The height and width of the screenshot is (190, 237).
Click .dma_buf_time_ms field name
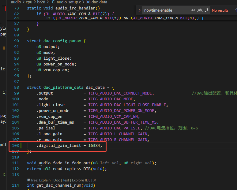pyautogui.click(x=55, y=122)
